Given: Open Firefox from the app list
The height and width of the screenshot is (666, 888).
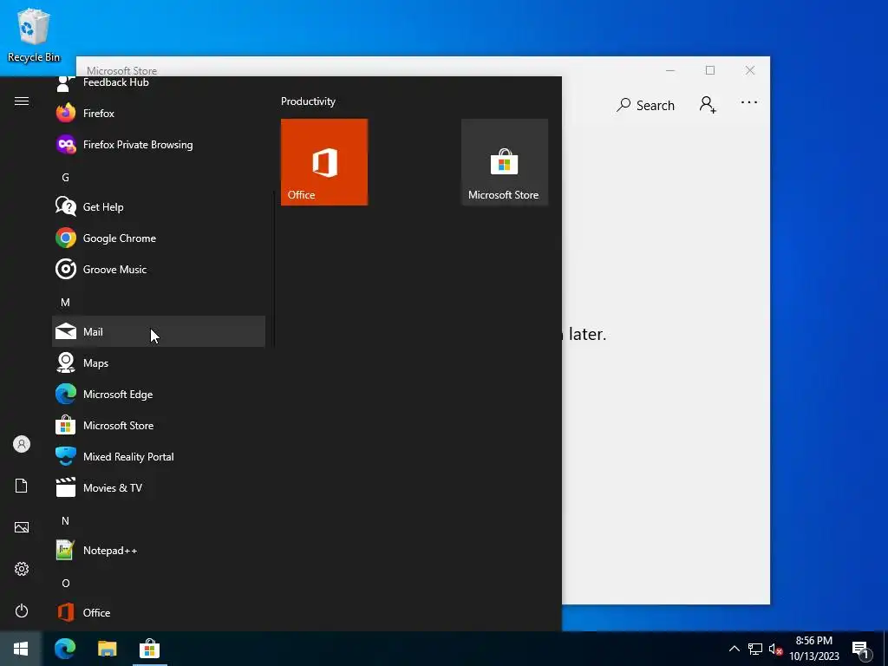Looking at the screenshot, I should click(x=159, y=114).
